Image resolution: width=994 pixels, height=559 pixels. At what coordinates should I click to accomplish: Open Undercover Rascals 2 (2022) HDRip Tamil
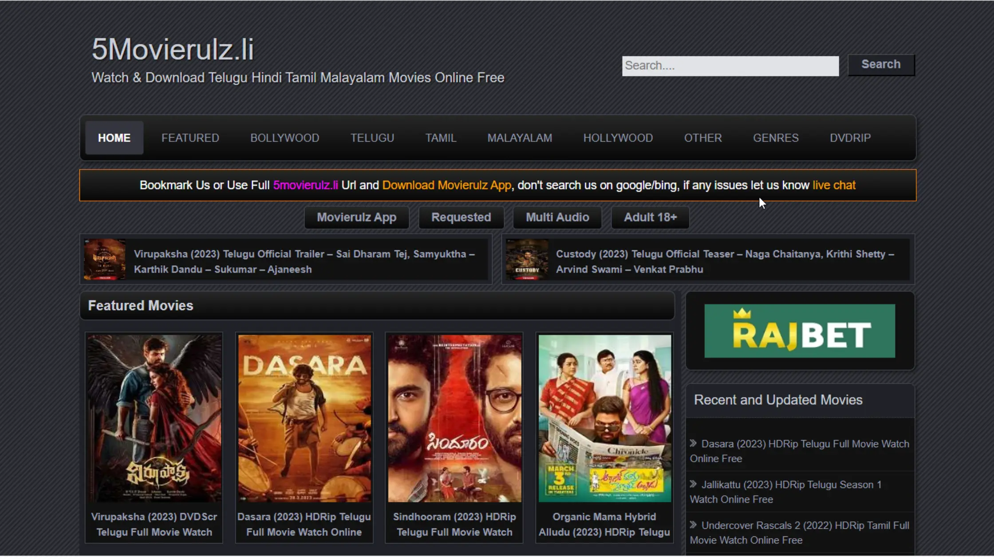[800, 533]
